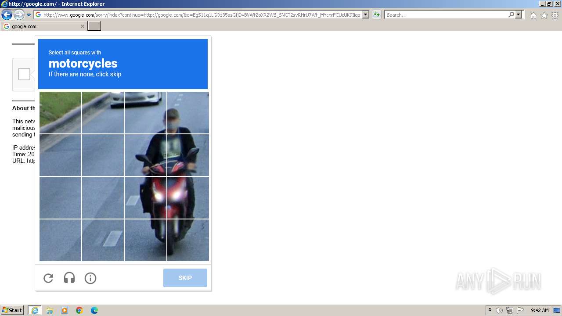Expand the address bar autocomplete dropdown
This screenshot has width=562, height=316.
click(x=366, y=15)
